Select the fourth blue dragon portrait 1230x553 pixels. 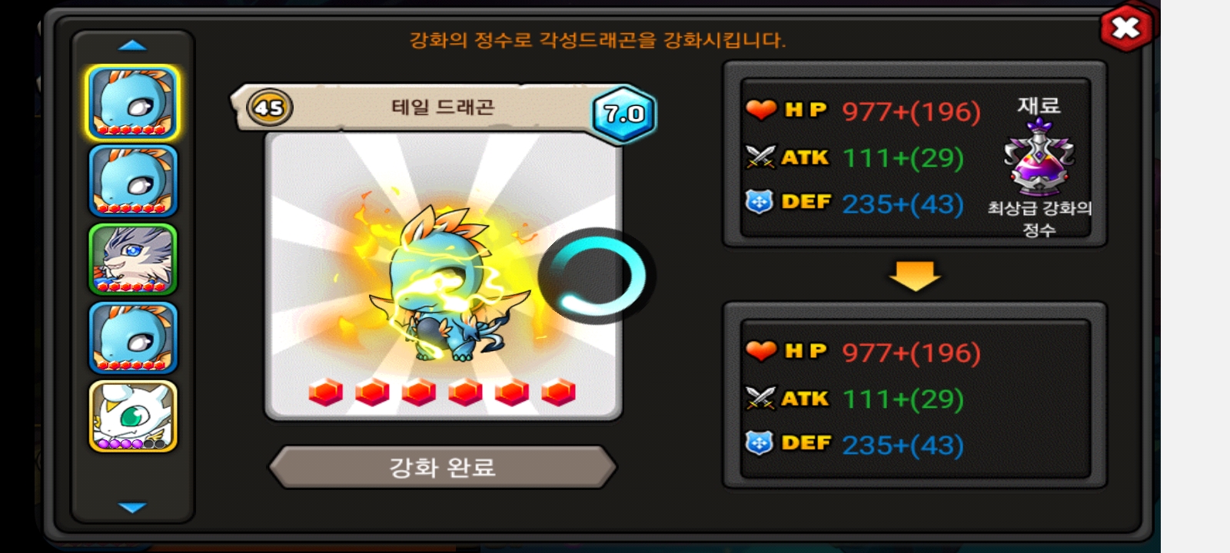click(x=133, y=338)
